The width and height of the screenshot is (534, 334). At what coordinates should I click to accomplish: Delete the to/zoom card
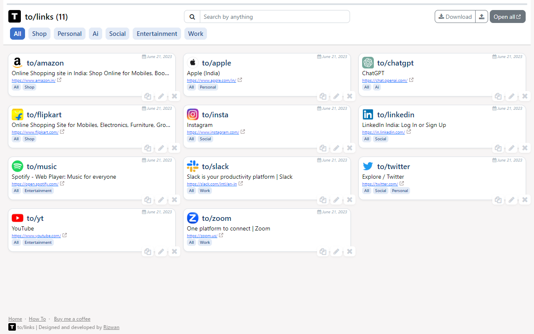point(350,252)
